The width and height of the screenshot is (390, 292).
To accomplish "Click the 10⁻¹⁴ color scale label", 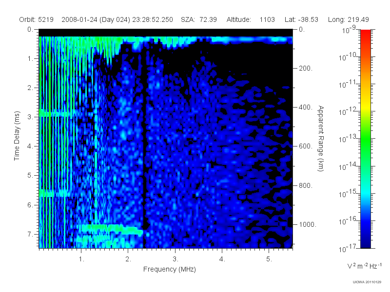I will (x=348, y=166).
